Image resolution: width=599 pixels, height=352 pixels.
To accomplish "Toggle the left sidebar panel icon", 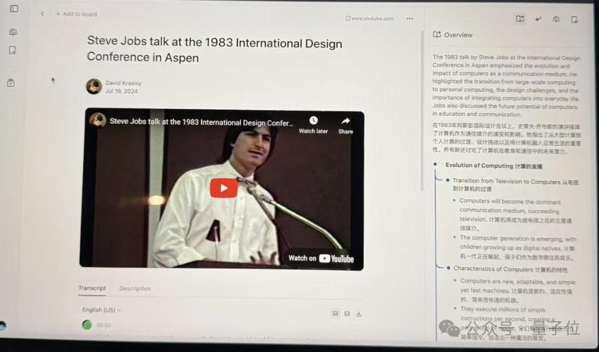I will tap(14, 9).
